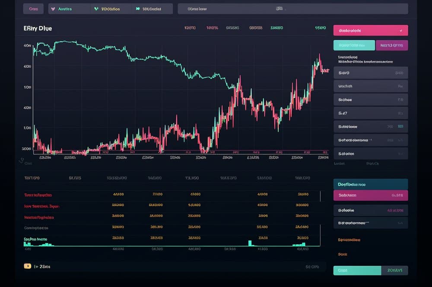Select last row in right sidebar list
The height and width of the screenshot is (287, 432).
(370, 153)
